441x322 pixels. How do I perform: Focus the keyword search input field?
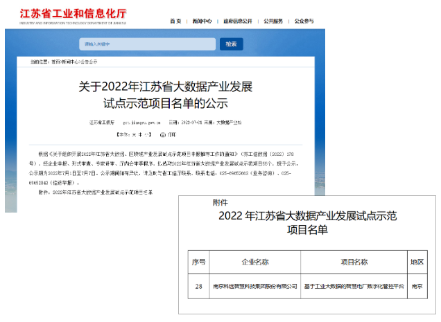(x=148, y=44)
